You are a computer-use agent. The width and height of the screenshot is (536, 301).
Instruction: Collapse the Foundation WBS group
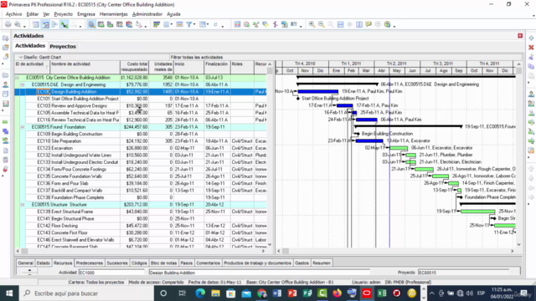pos(23,127)
